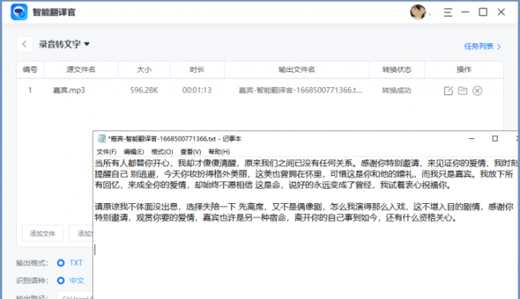The image size is (520, 299).
Task: Expand the 录音转文字 mode dropdown
Action: (x=86, y=44)
